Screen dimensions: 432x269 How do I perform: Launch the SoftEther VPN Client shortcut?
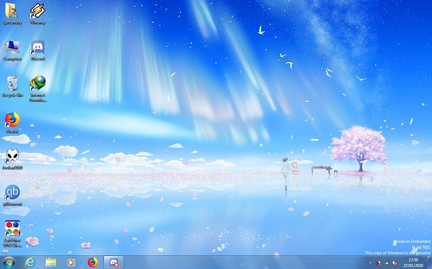(12, 234)
